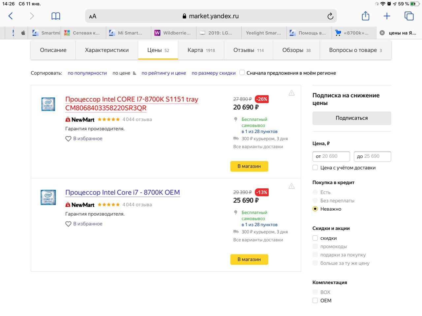The width and height of the screenshot is (422, 316).
Task: Click 'В магазин' for the 25 690 ₽ offer
Action: click(x=249, y=259)
